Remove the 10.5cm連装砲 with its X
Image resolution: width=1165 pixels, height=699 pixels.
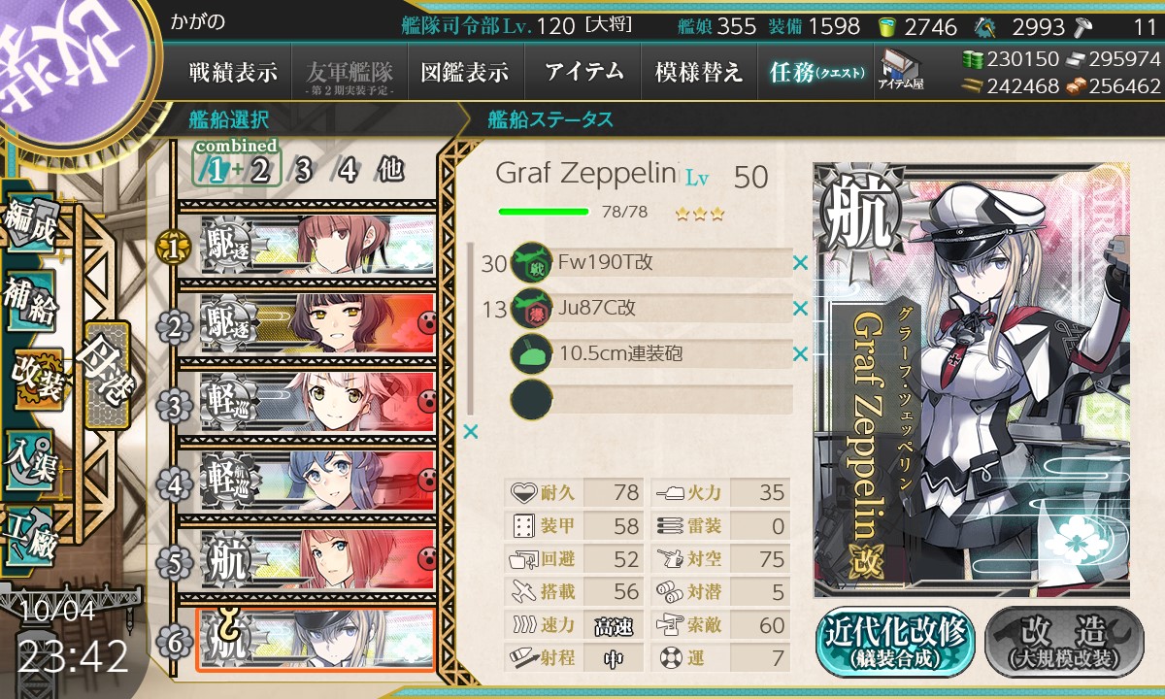tap(800, 354)
